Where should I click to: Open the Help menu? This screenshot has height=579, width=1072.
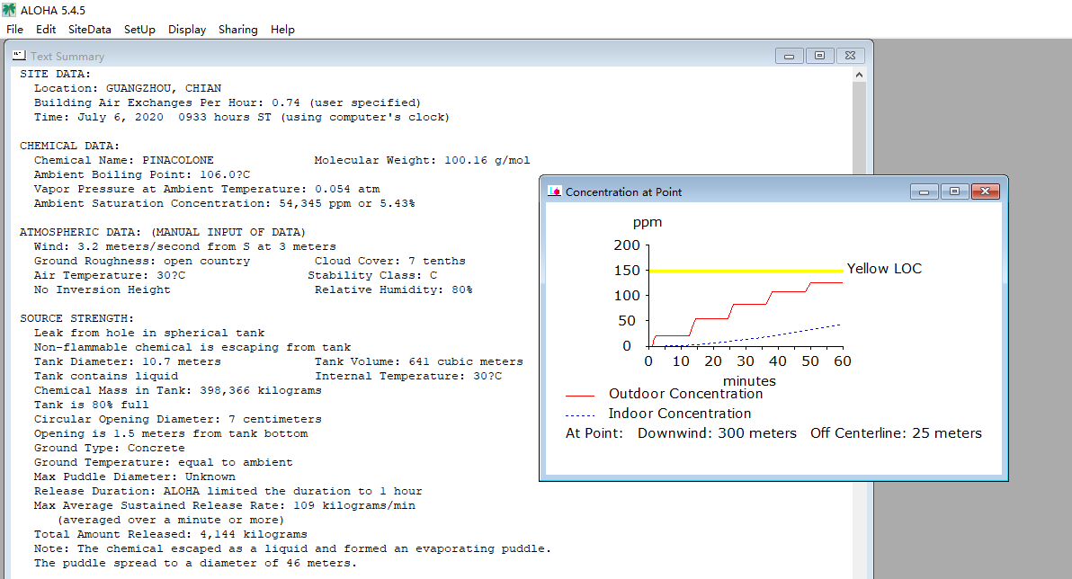coord(282,30)
